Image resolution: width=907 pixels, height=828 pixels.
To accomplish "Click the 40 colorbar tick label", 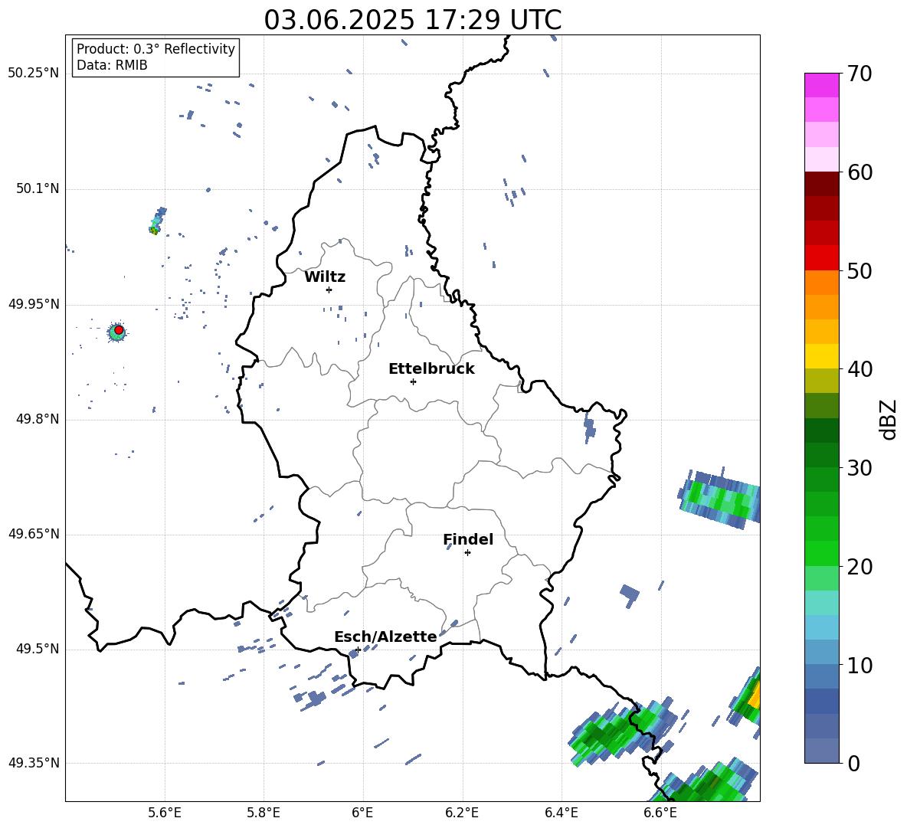I will click(860, 369).
